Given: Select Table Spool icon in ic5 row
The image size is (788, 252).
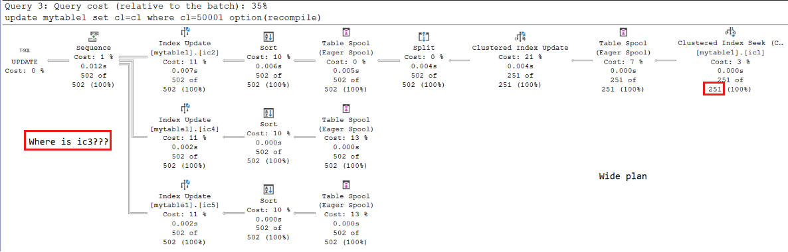Looking at the screenshot, I should pos(345,185).
